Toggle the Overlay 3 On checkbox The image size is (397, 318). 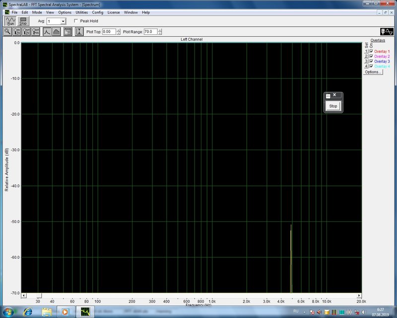pos(371,61)
